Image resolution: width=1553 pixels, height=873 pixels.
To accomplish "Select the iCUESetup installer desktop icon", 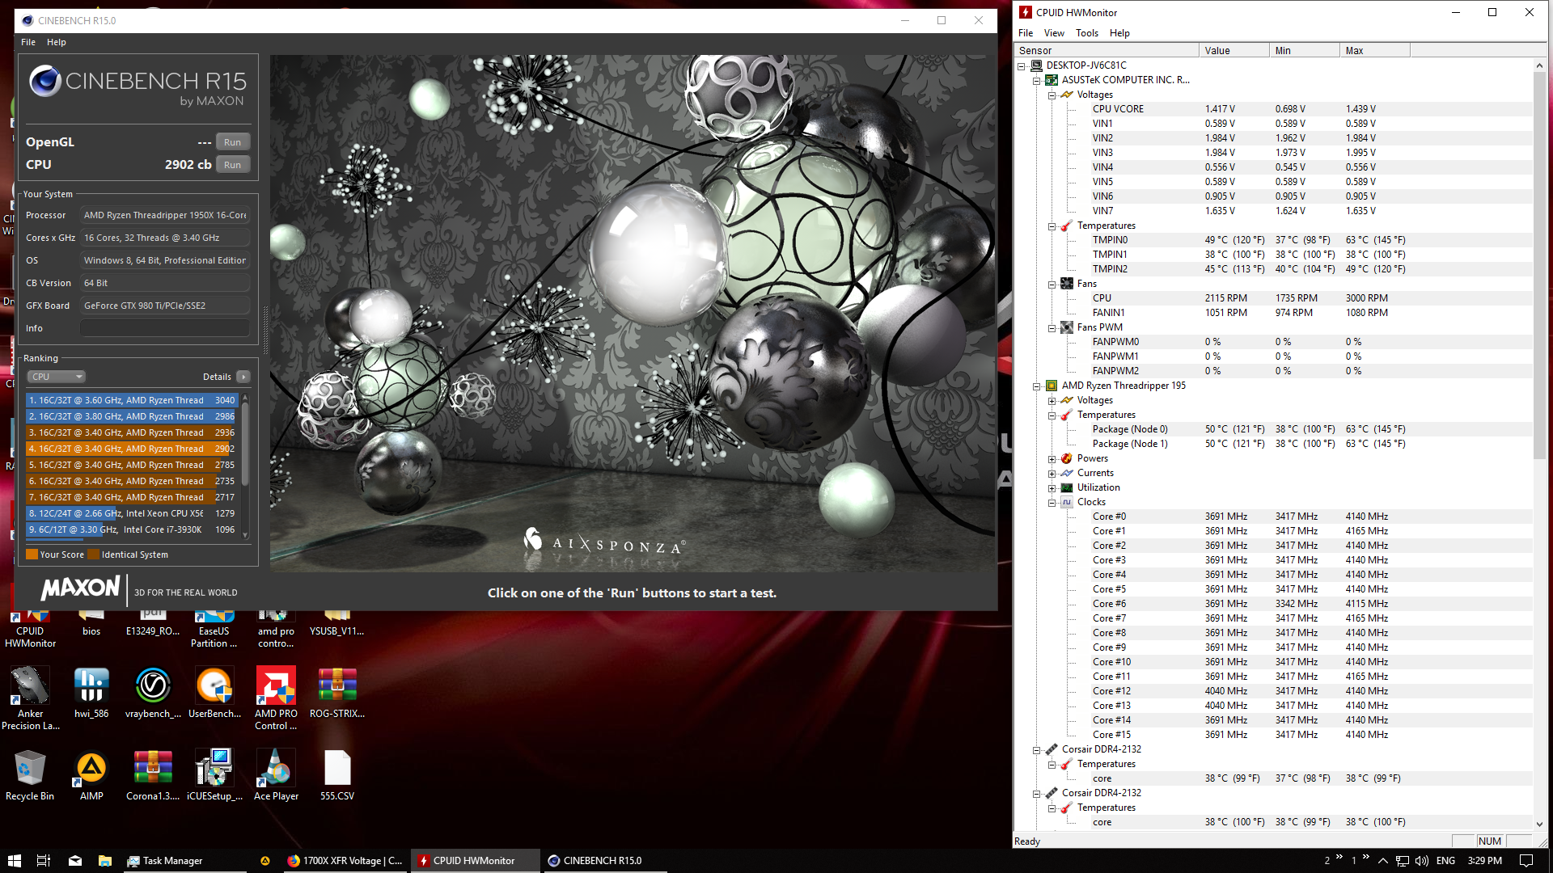I will tap(214, 775).
